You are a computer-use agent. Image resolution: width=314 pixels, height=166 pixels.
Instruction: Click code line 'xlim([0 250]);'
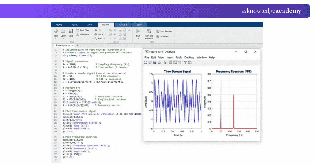pos(72,155)
